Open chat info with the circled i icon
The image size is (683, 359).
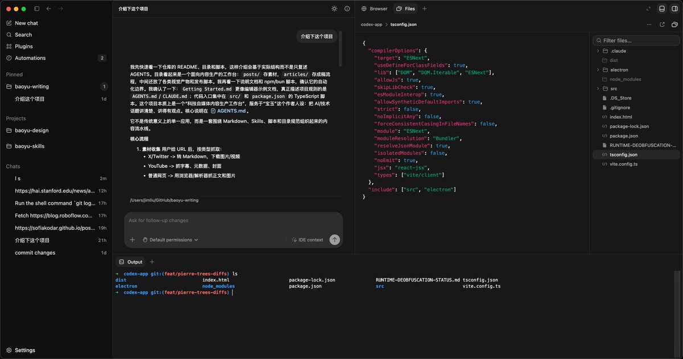click(347, 9)
